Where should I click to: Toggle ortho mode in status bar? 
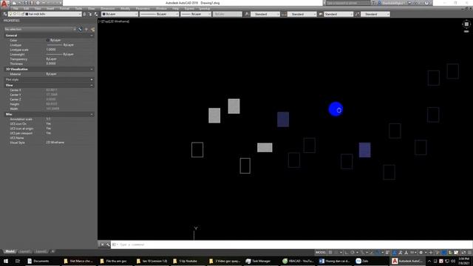[x=347, y=253]
